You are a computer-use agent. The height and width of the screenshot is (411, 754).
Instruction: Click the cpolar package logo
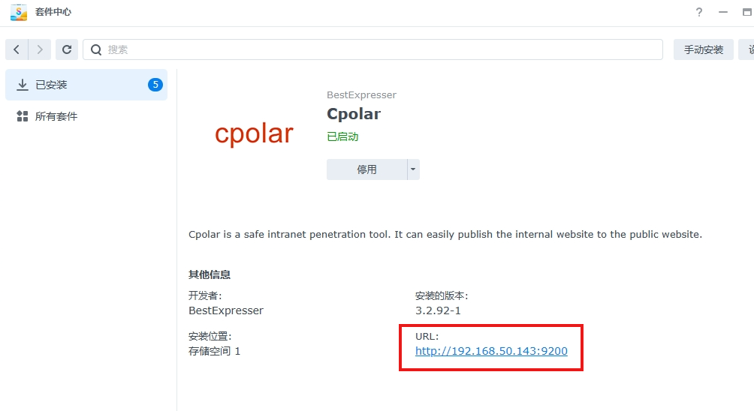click(254, 133)
